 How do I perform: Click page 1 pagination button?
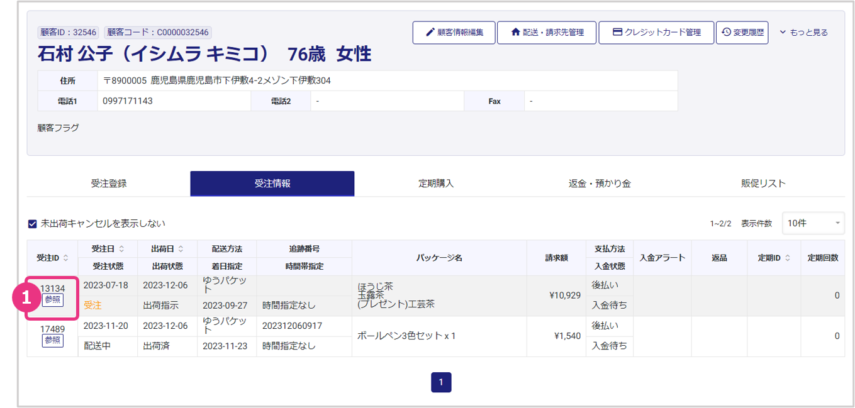(441, 382)
